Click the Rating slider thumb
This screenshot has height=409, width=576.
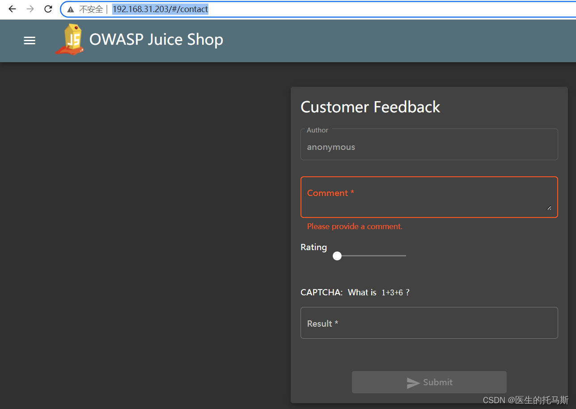pyautogui.click(x=337, y=256)
